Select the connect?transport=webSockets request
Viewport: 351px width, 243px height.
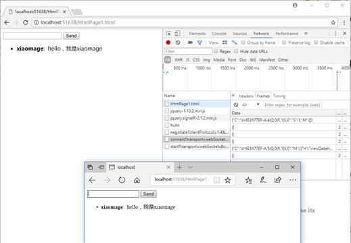click(196, 139)
